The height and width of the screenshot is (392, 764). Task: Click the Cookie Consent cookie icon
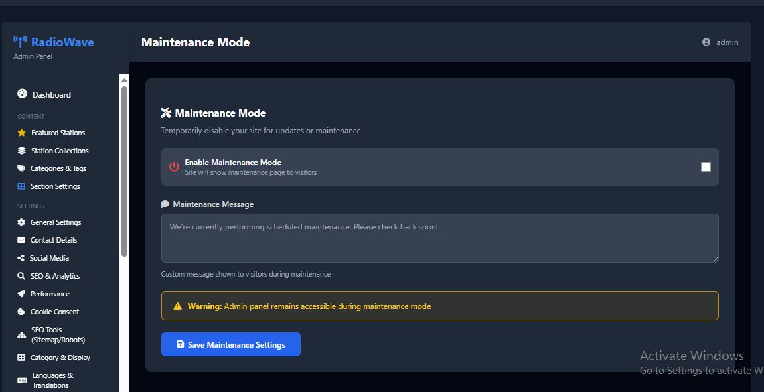[21, 312]
